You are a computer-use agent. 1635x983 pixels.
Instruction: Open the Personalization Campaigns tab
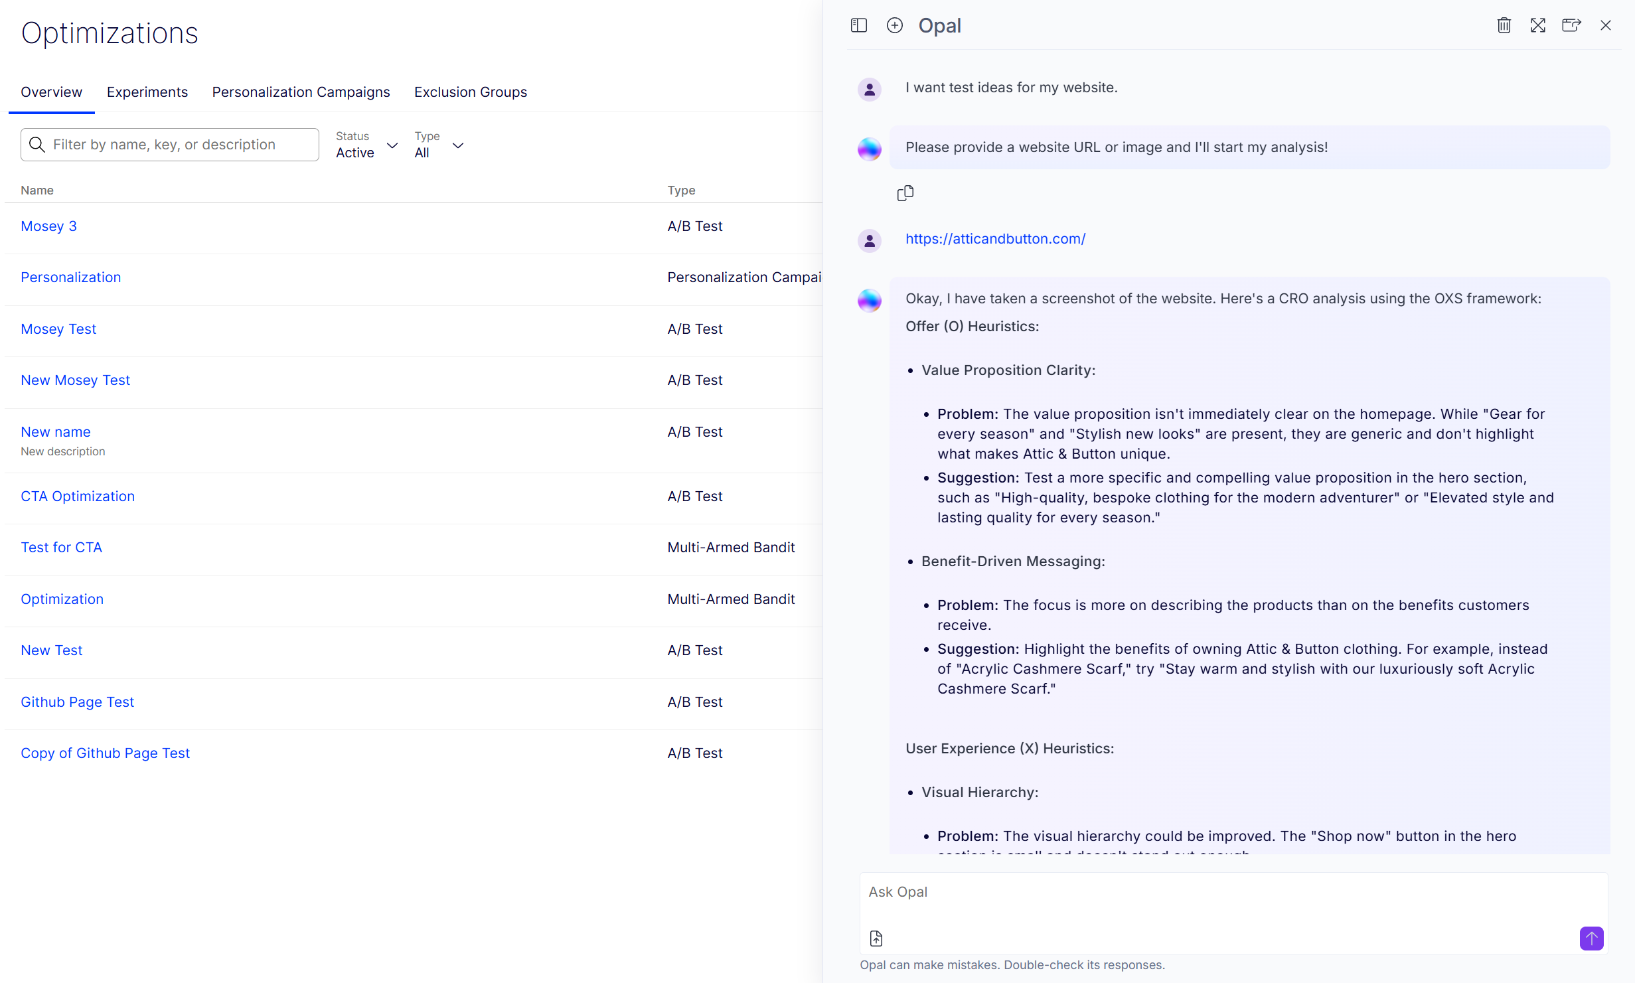point(301,92)
